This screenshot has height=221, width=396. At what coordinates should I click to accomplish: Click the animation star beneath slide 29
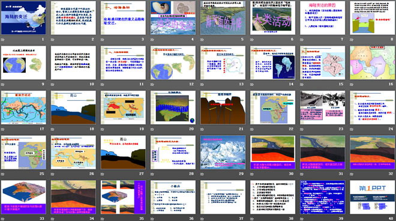click(202, 174)
